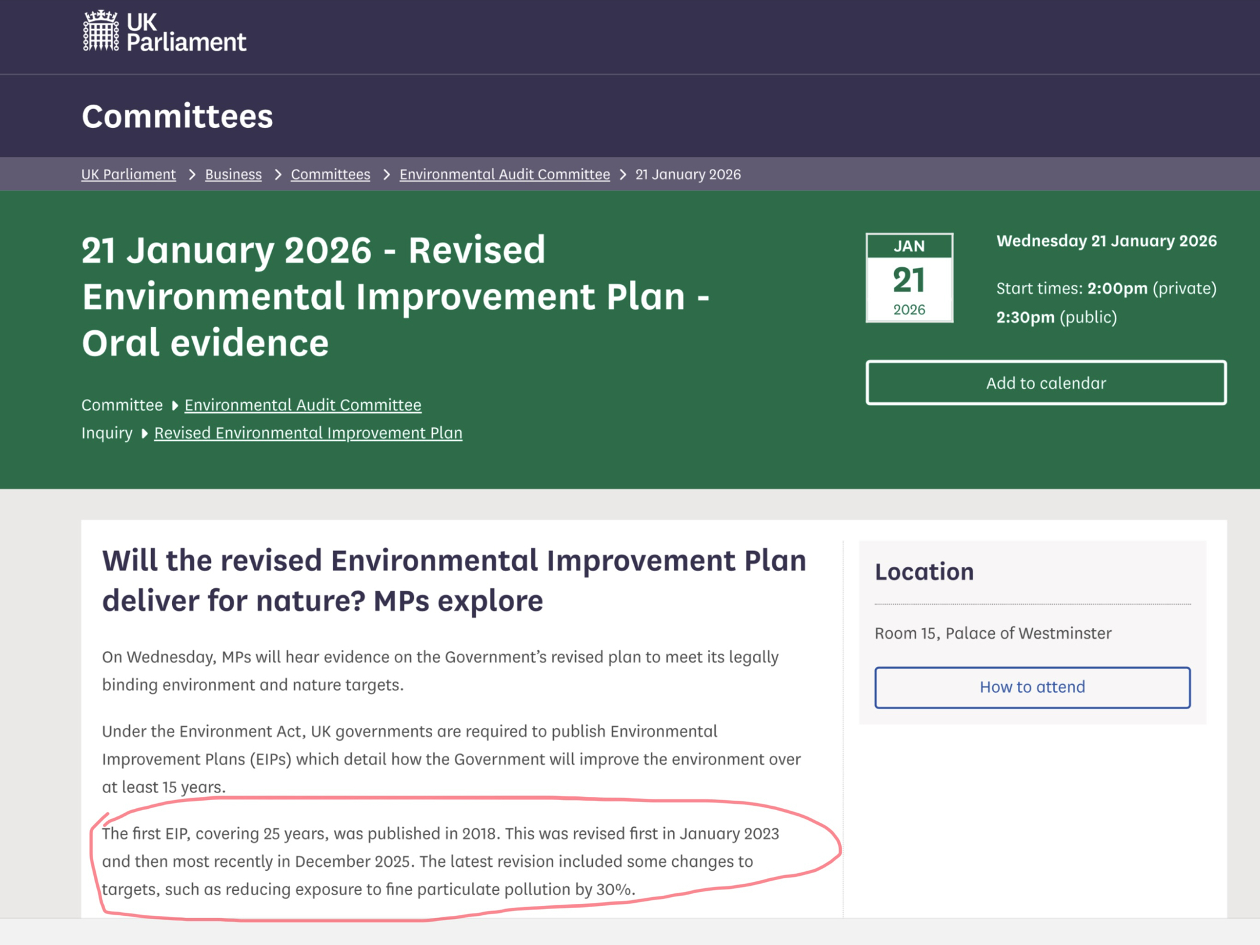Open Committees breadcrumb link
Image resolution: width=1260 pixels, height=945 pixels.
click(330, 175)
